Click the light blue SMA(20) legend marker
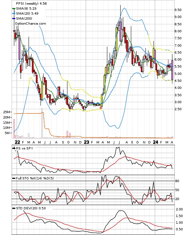The height and width of the screenshot is (235, 188). click(x=14, y=14)
